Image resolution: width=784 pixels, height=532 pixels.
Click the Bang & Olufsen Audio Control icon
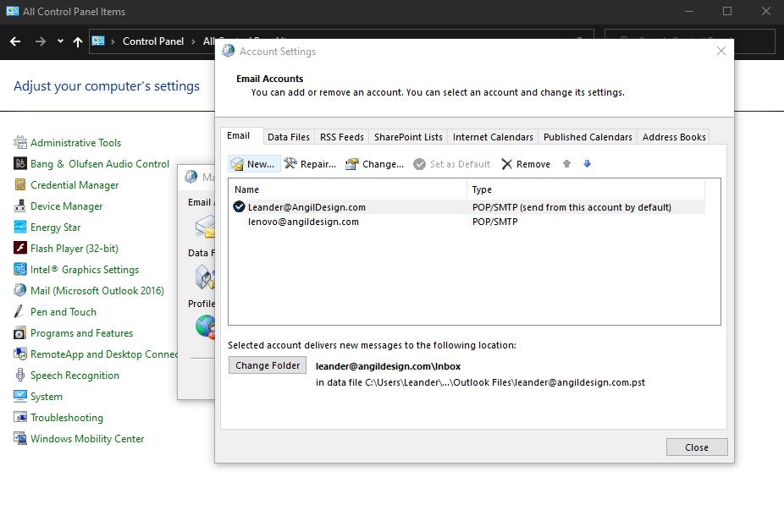tap(20, 163)
